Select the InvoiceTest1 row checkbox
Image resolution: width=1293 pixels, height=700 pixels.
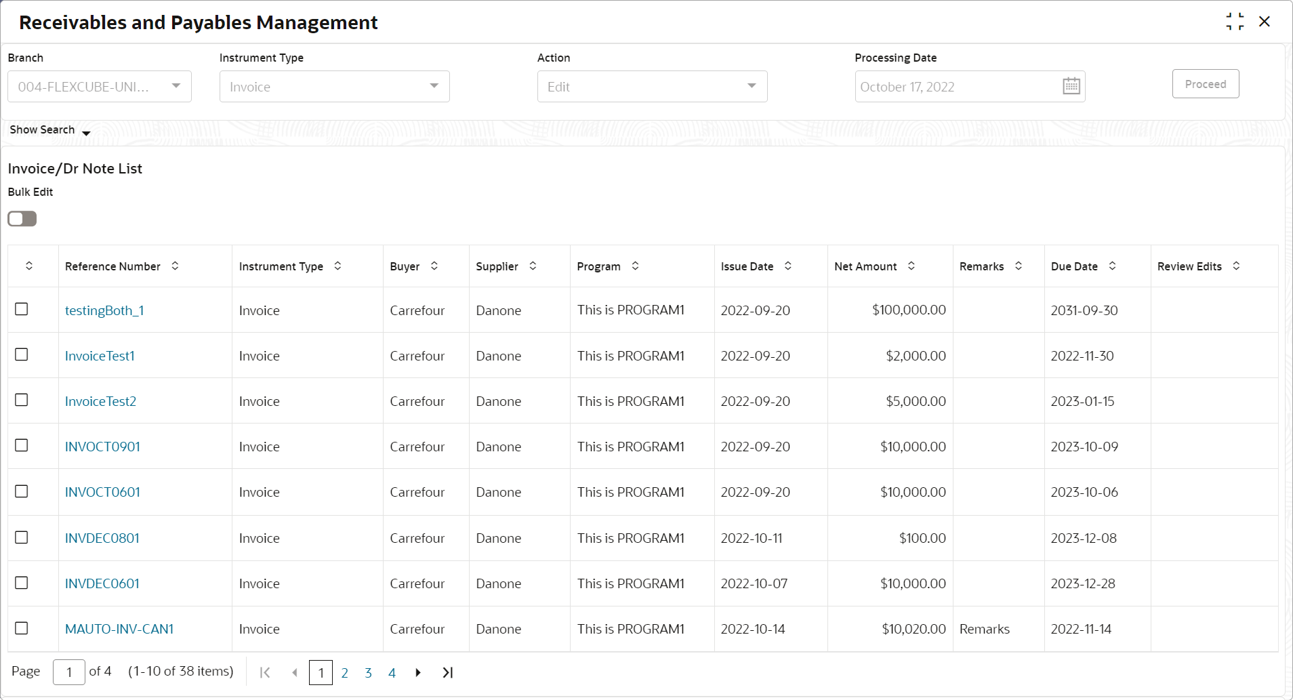pyautogui.click(x=22, y=354)
